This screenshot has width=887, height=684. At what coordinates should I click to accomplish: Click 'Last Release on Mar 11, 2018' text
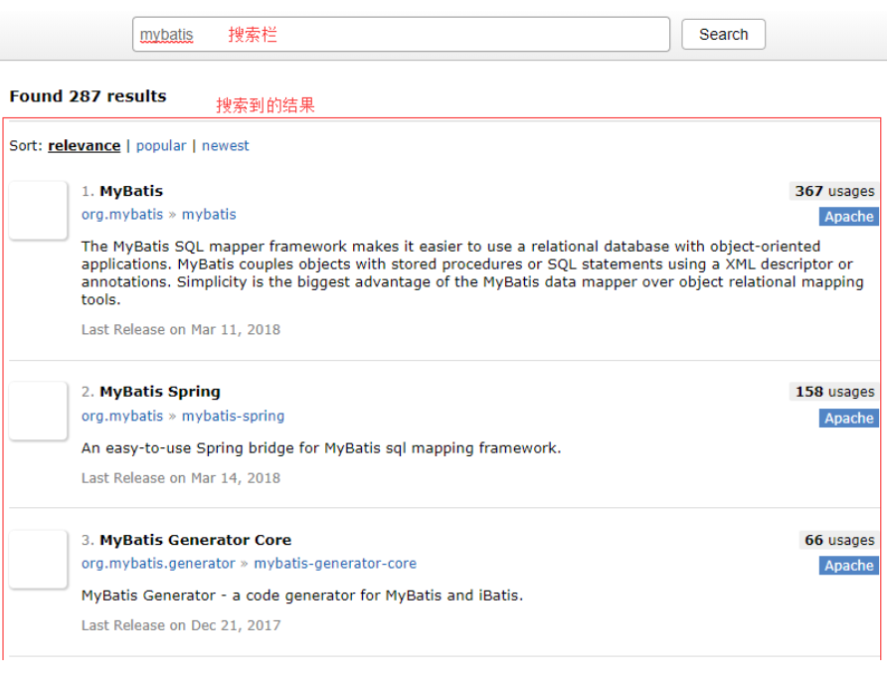pos(181,330)
